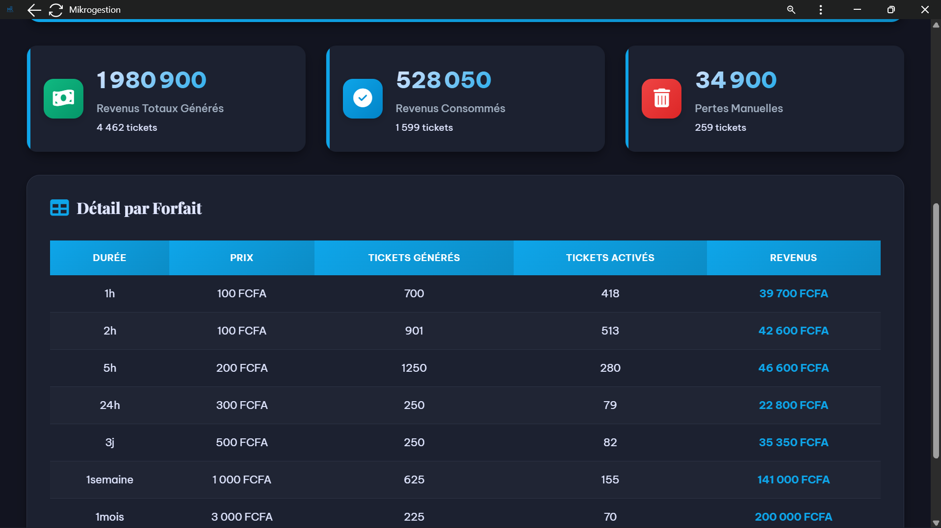
Task: Select the 1semaine row duration cell
Action: (x=109, y=480)
